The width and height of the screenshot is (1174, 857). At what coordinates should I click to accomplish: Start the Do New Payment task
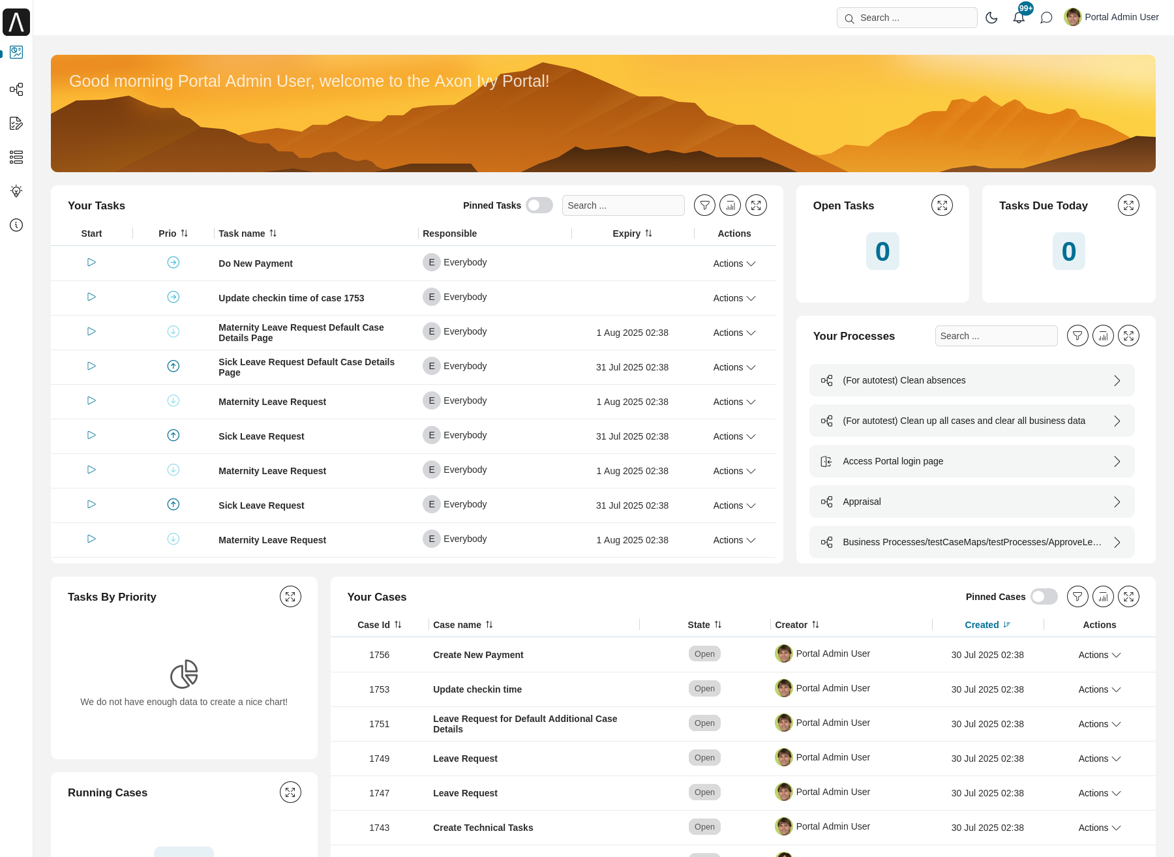tap(91, 262)
